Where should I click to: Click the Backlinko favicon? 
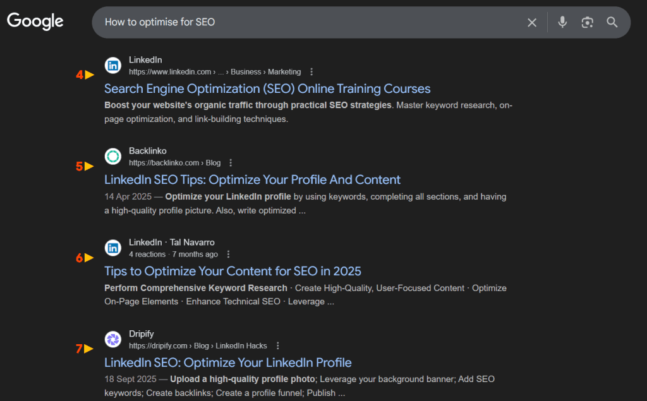112,156
